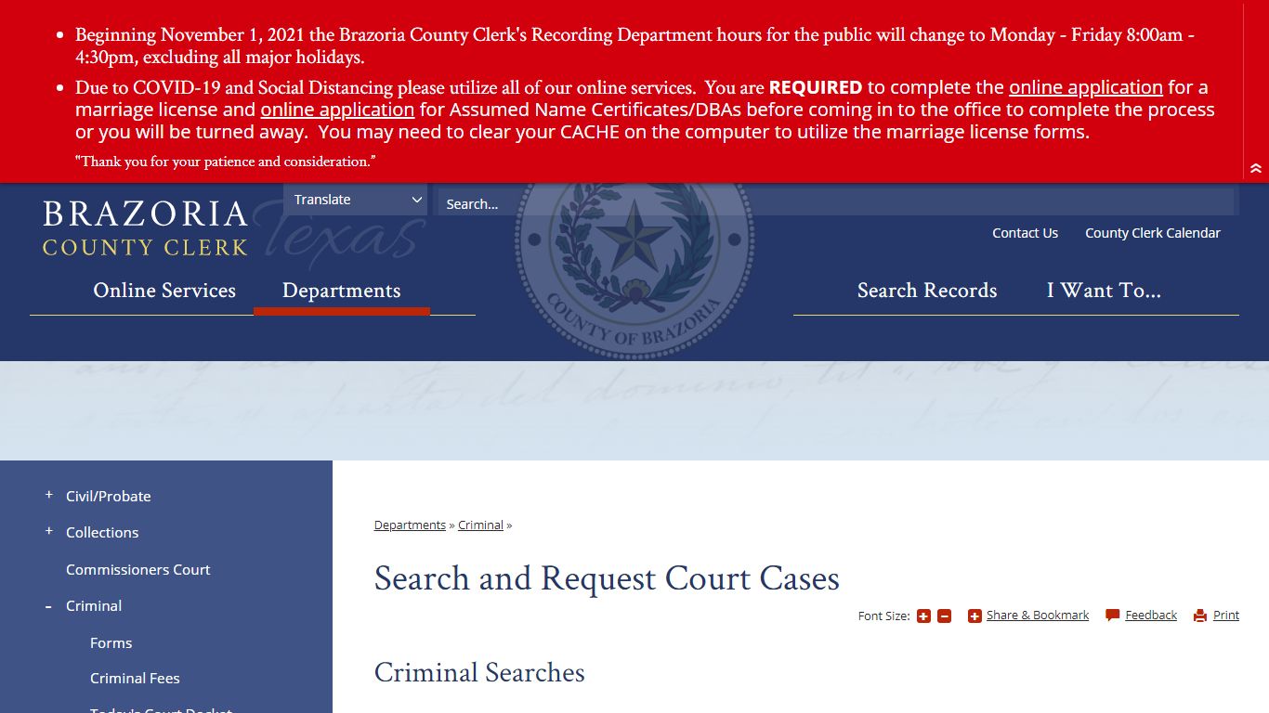Screen dimensions: 1269x713
Task: Click the Criminal Searches heading
Action: click(479, 672)
